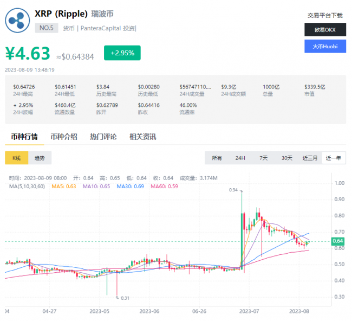This screenshot has height=321, width=352.
Task: Click the 昨开 value $0.62789
Action: coord(107,105)
